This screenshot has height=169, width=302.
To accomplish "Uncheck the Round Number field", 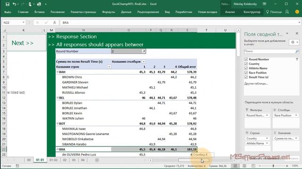I will [246, 59].
